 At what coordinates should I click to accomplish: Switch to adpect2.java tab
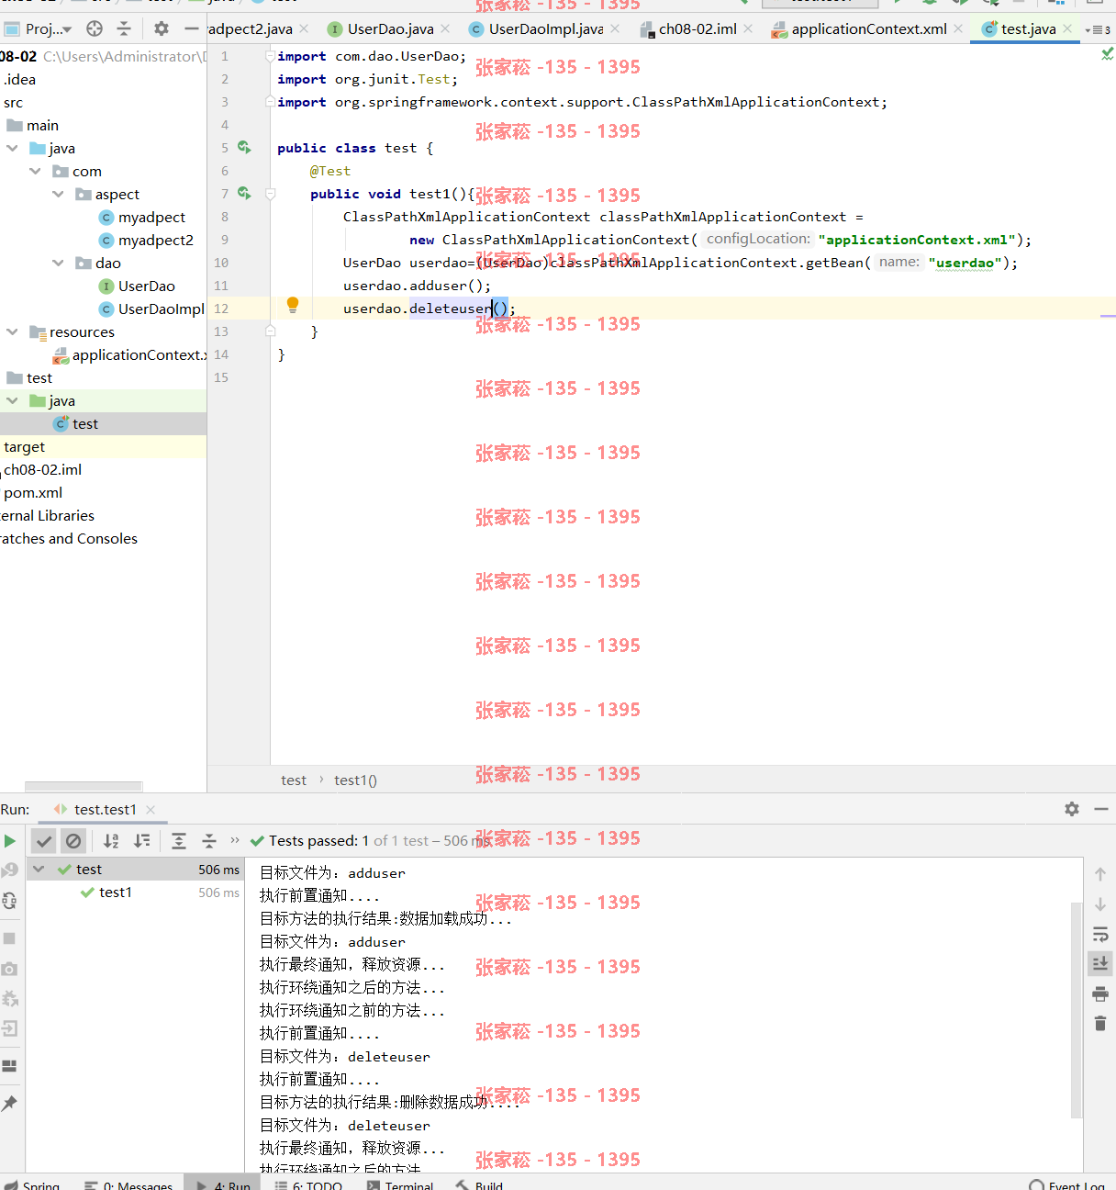[x=250, y=29]
